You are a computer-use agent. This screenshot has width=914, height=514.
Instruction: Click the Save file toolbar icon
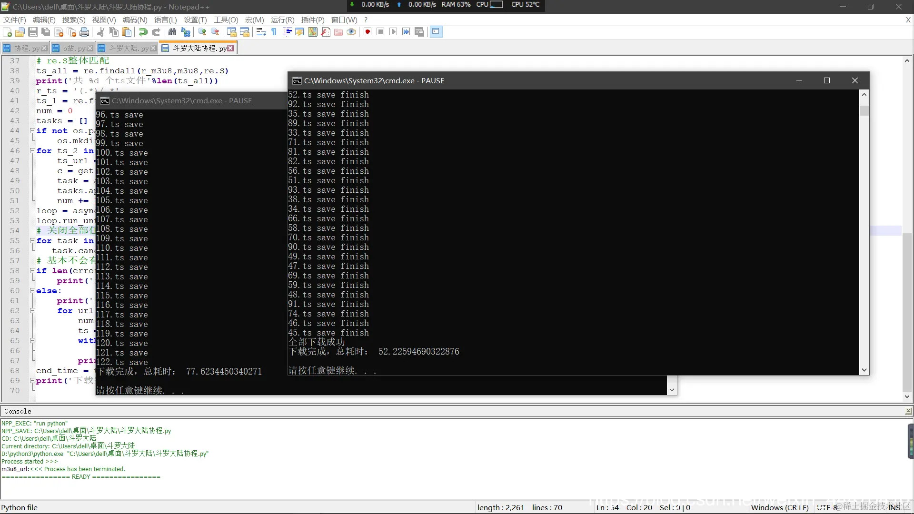click(x=33, y=32)
